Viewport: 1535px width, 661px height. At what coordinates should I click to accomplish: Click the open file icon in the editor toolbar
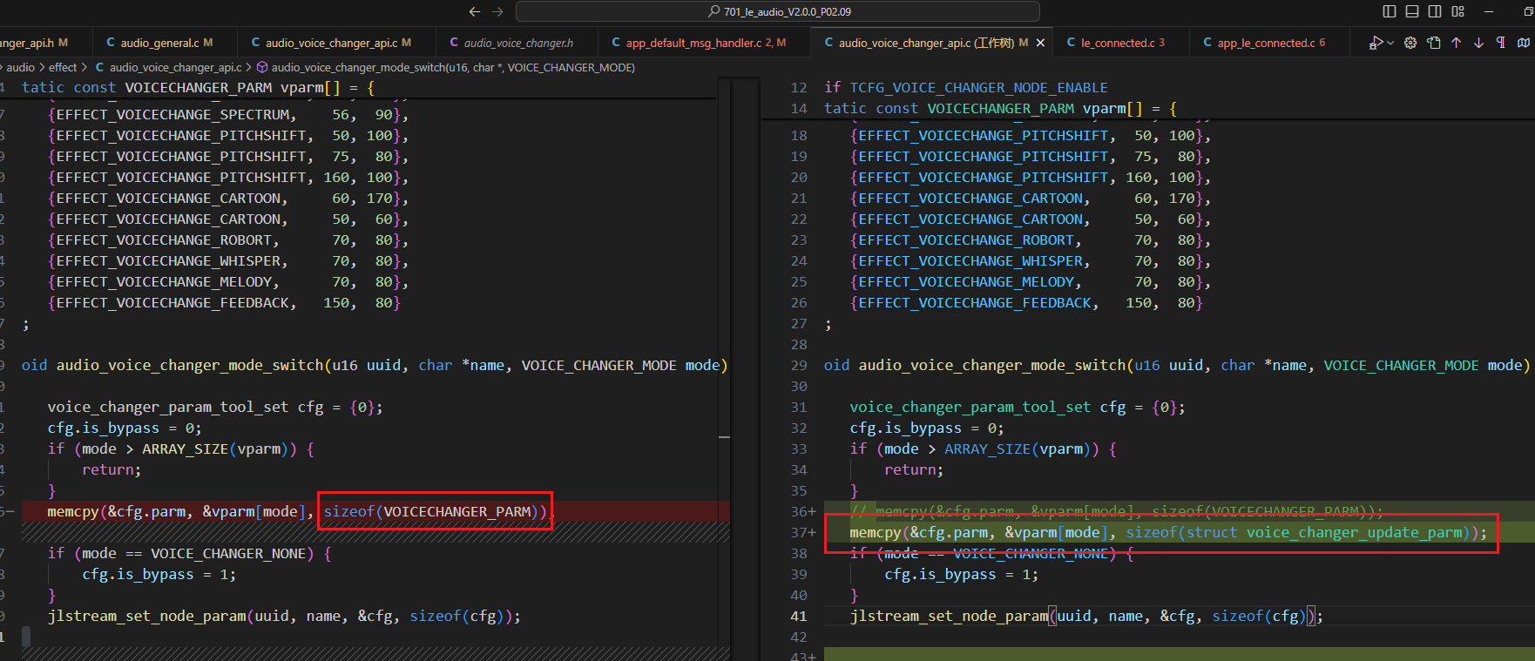[x=1434, y=43]
